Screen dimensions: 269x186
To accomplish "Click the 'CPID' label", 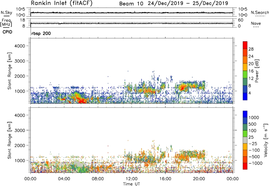I will 7,32.
